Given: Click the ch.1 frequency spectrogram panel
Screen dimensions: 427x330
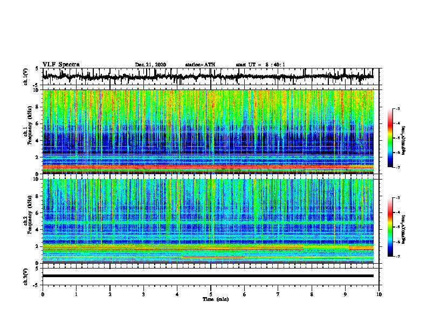Looking at the screenshot, I should click(208, 132).
